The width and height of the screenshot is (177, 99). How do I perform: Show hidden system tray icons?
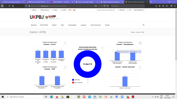(x=153, y=97)
